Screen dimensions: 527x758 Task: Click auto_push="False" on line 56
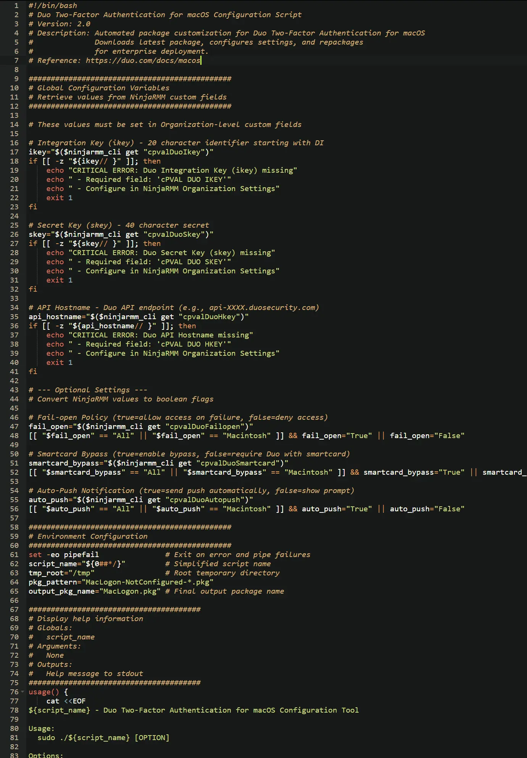pos(427,509)
